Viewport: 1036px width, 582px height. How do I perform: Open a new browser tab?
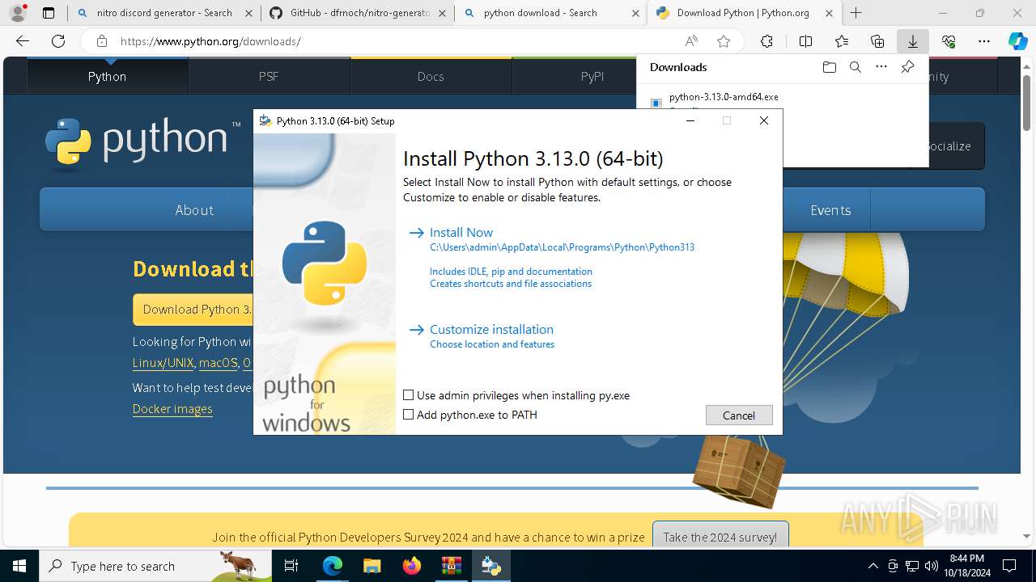coord(856,13)
